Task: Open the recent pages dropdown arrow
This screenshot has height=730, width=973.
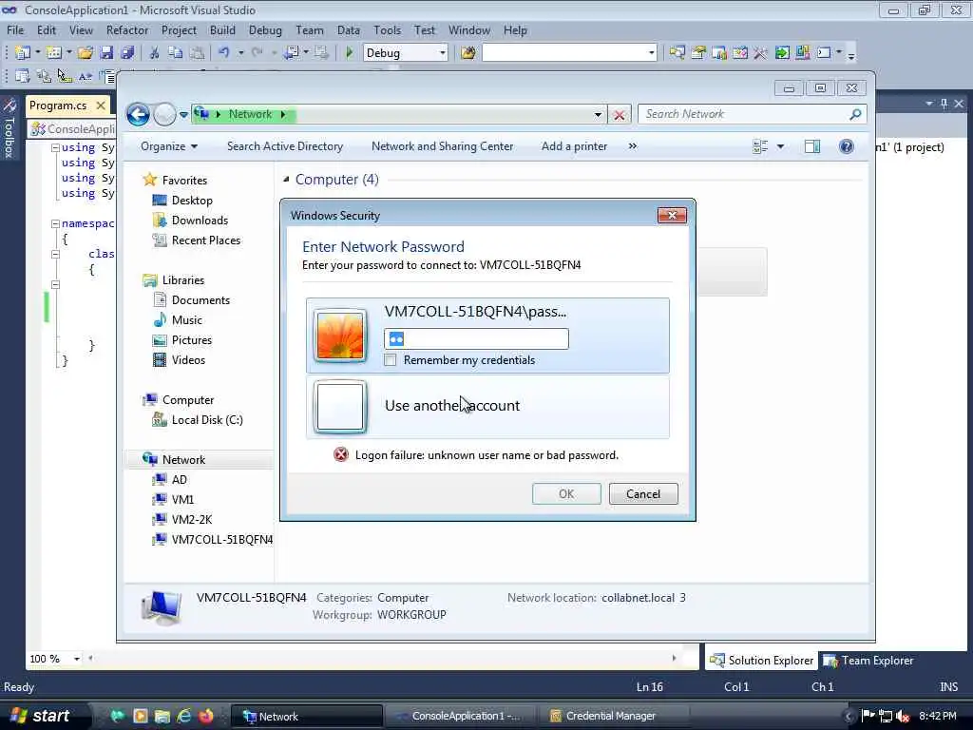Action: [183, 115]
